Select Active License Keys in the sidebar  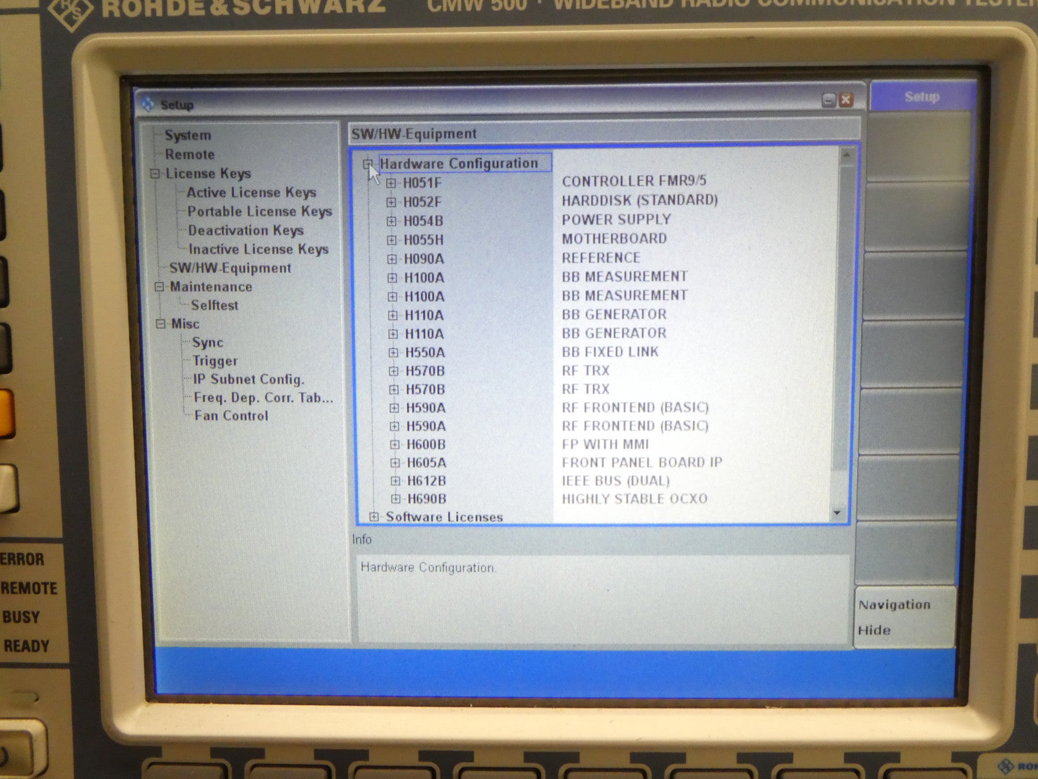(x=251, y=193)
